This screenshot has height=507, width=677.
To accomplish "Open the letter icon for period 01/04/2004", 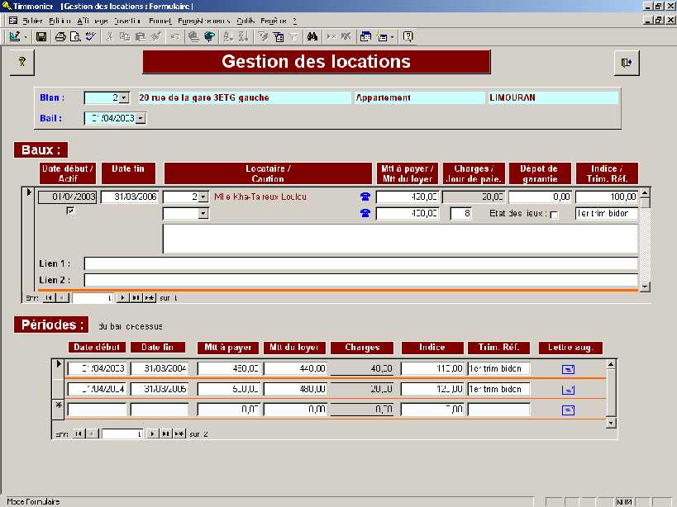I will pos(568,390).
